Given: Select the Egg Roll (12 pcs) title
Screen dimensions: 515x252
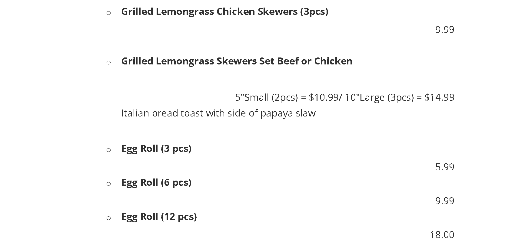Looking at the screenshot, I should (159, 217).
